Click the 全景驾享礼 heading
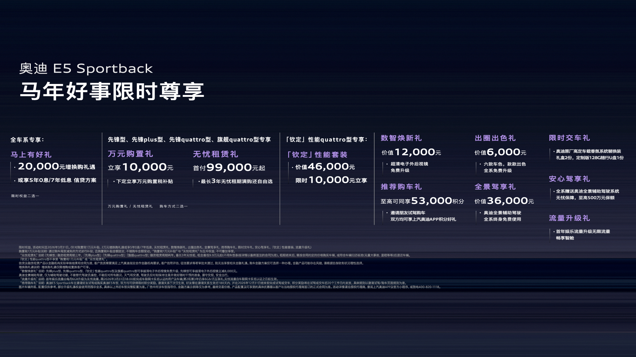Viewport: 636px width, 357px height. tap(495, 187)
